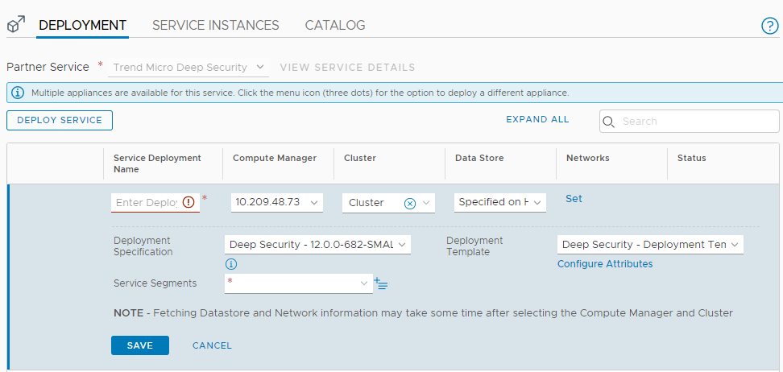This screenshot has height=372, width=783.
Task: Click the help question mark icon
Action: coord(769,26)
